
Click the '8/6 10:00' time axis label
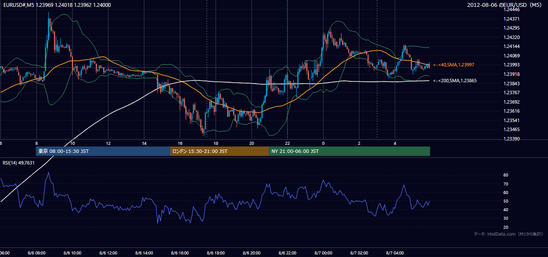coord(72,253)
